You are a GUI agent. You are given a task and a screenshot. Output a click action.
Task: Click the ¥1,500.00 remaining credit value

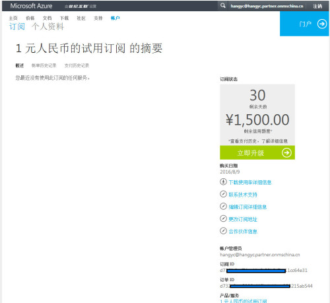257,120
